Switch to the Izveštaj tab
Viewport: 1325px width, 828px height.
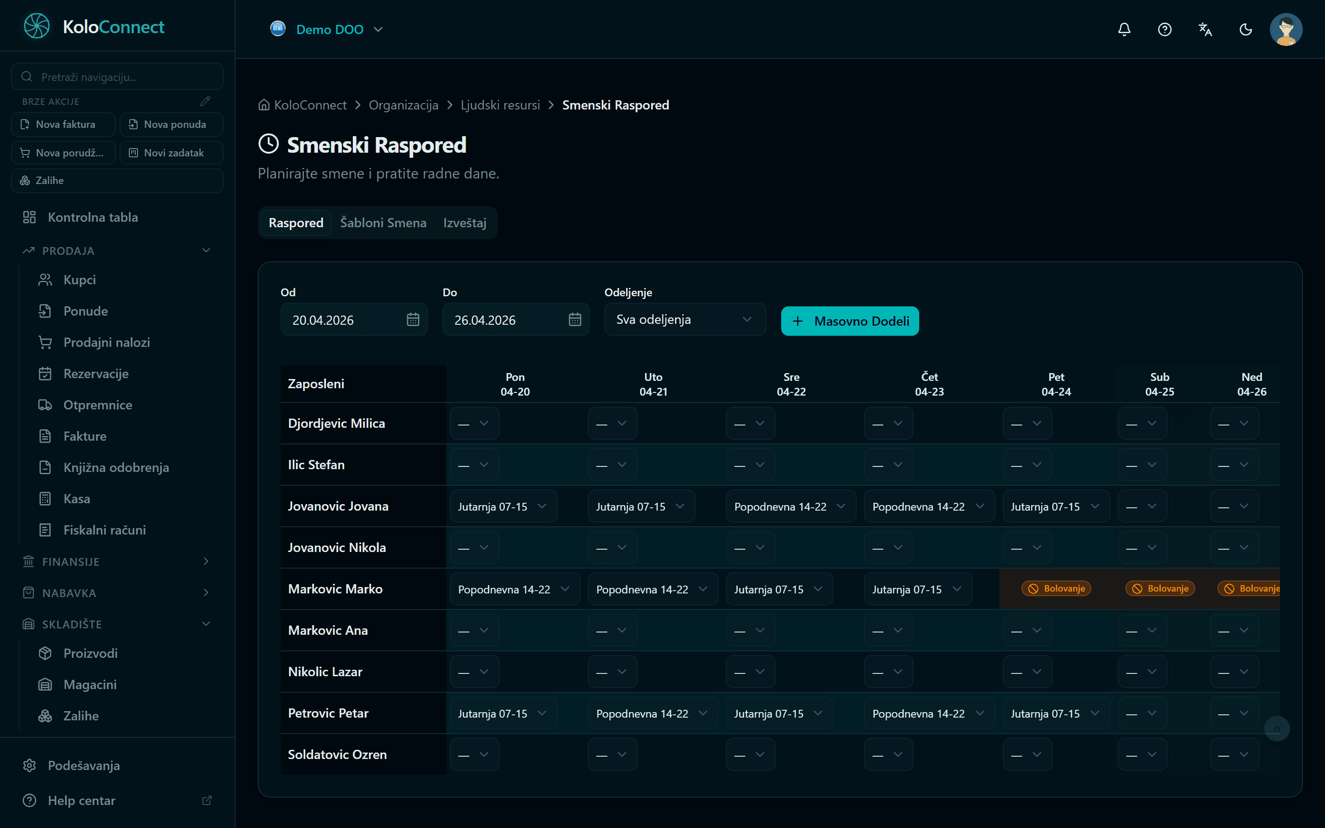pyautogui.click(x=465, y=223)
